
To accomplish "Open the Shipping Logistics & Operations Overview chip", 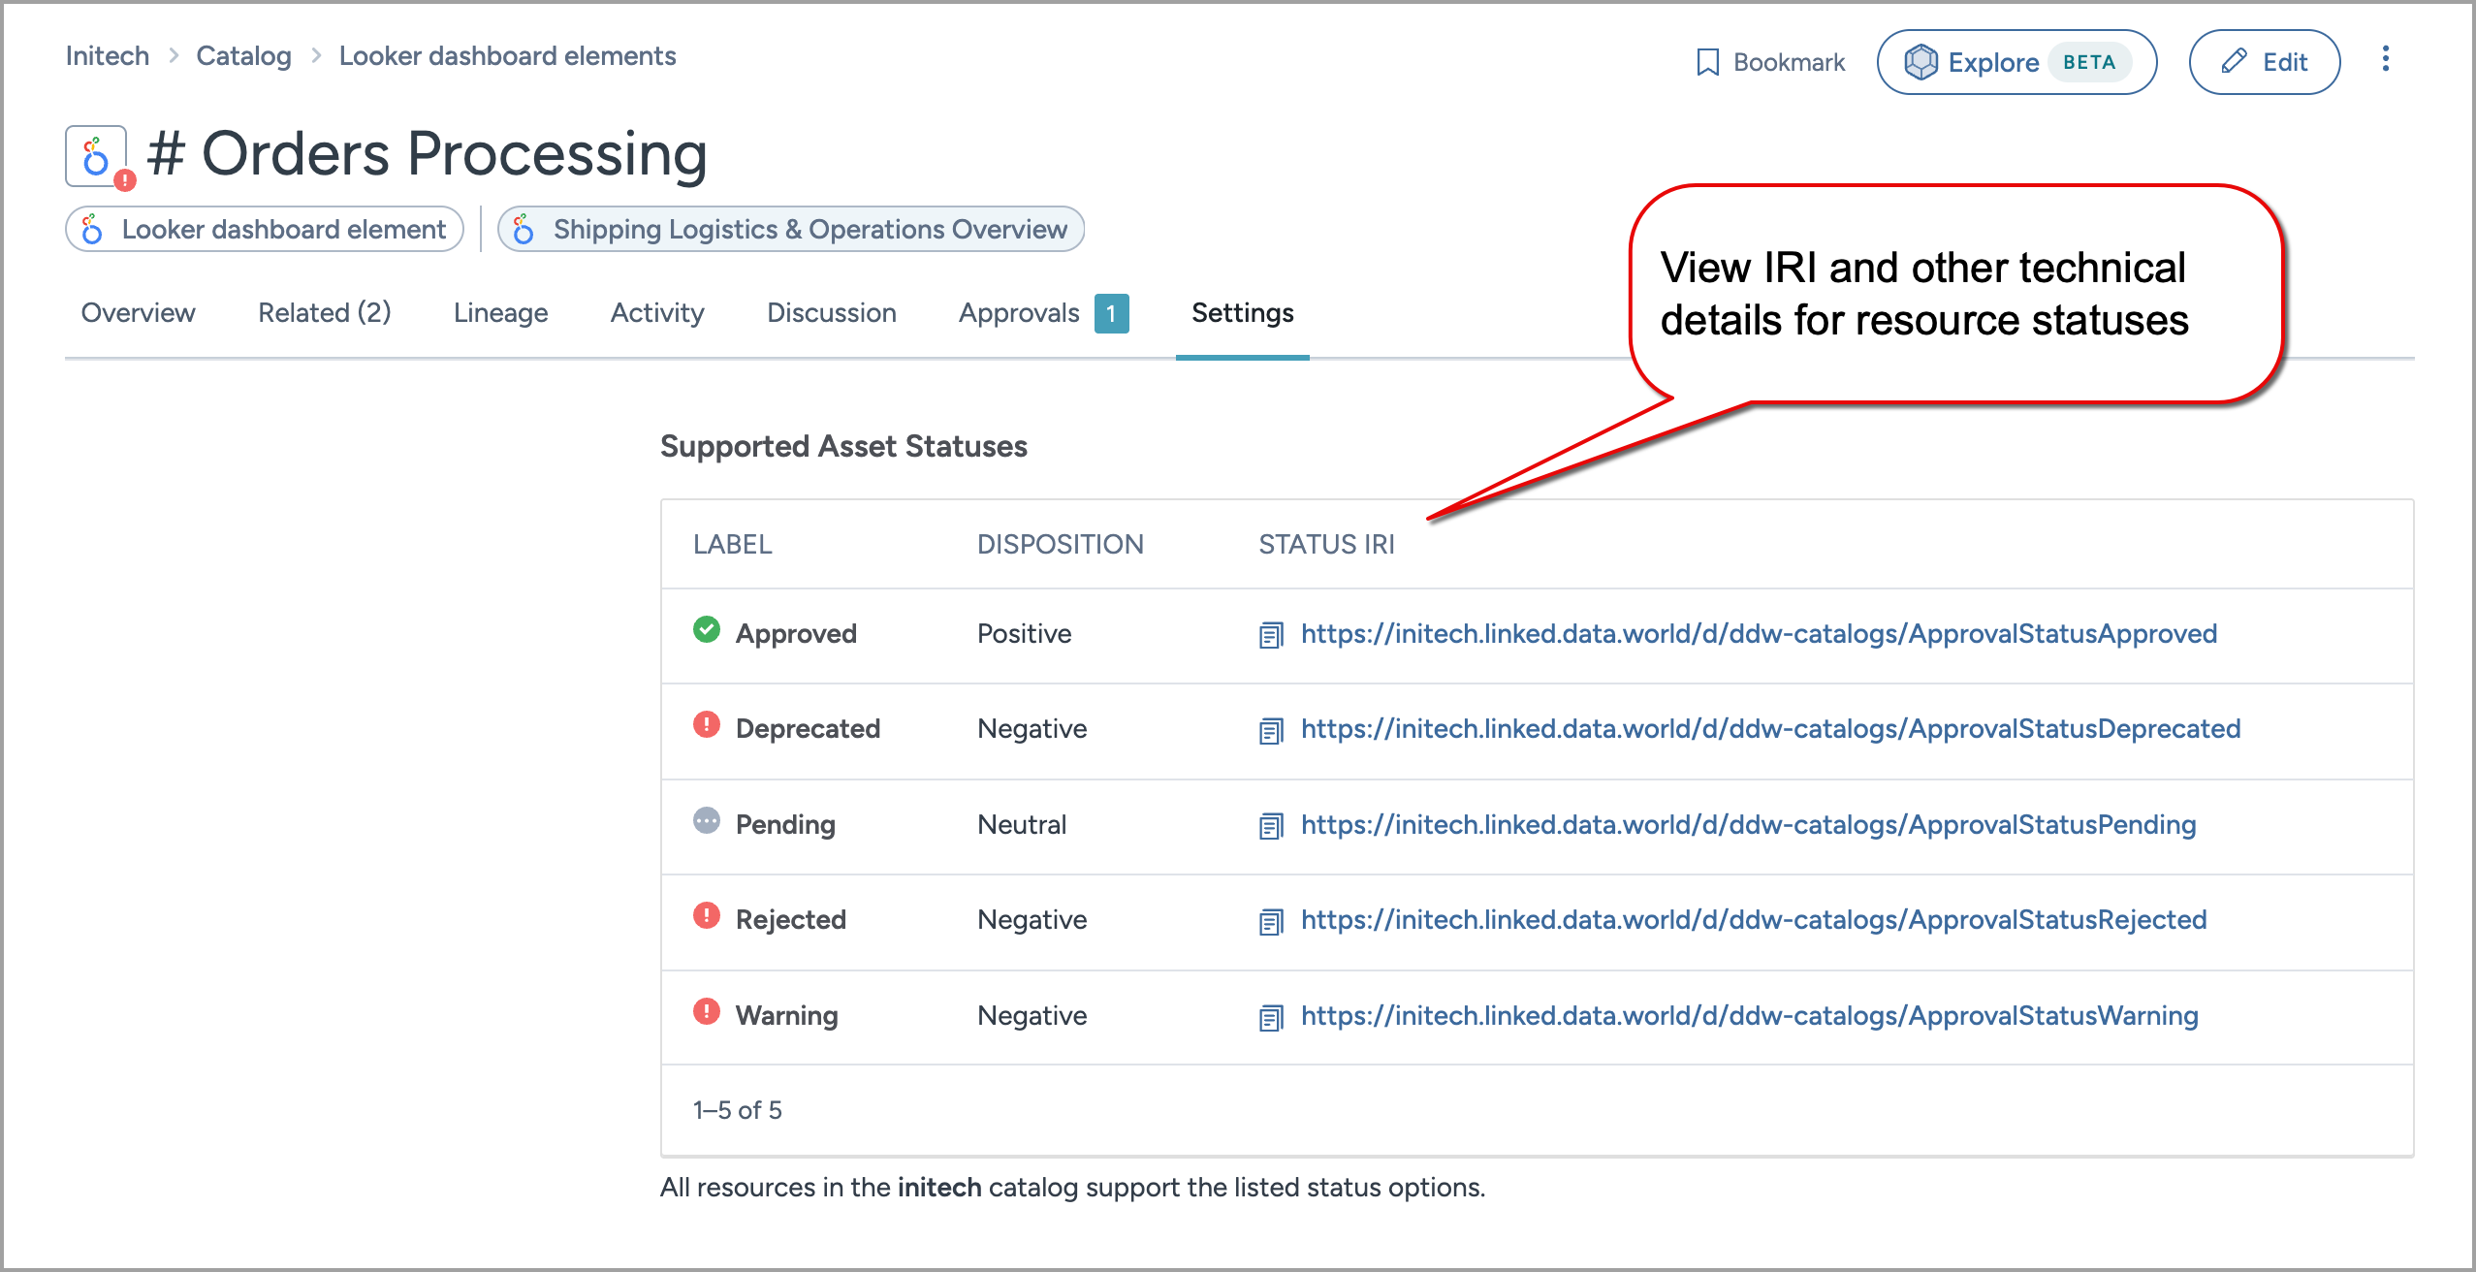I will pyautogui.click(x=791, y=229).
